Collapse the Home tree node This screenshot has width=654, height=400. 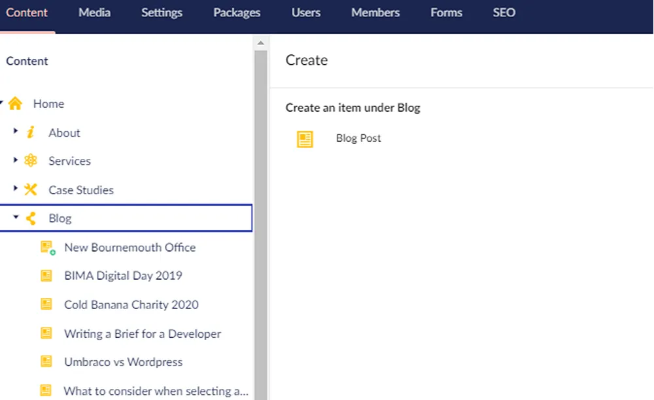pyautogui.click(x=1, y=102)
